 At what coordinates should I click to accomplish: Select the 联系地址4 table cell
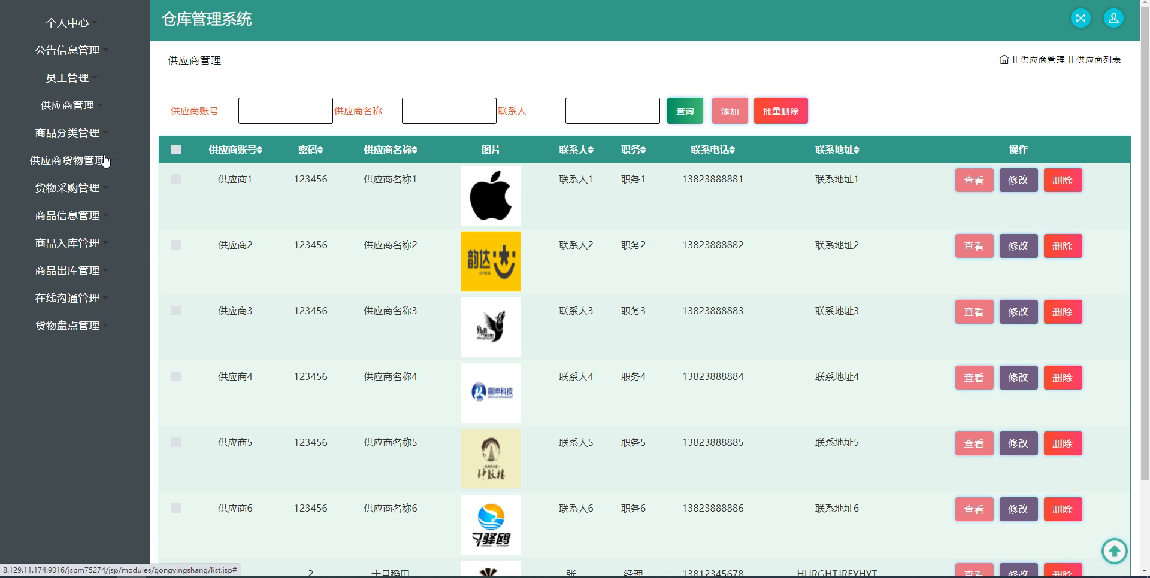click(837, 376)
